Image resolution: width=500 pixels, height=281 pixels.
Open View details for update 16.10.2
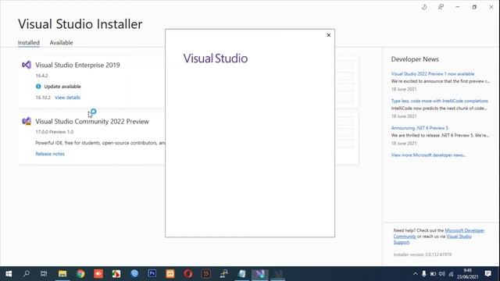(68, 98)
